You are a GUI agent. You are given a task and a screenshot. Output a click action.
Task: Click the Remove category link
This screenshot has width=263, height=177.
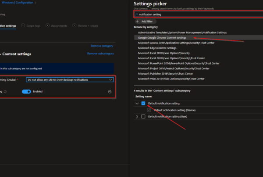102,46
